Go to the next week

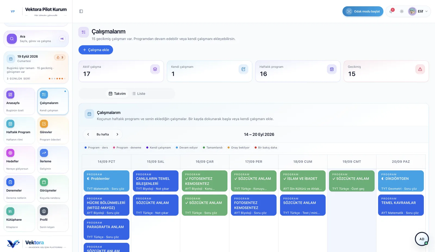(117, 134)
